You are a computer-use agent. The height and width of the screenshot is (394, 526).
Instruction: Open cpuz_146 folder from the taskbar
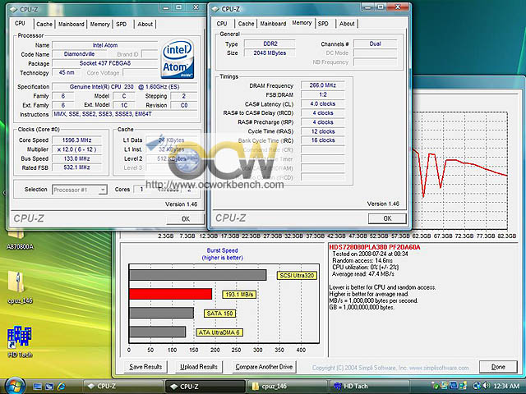[x=287, y=387]
